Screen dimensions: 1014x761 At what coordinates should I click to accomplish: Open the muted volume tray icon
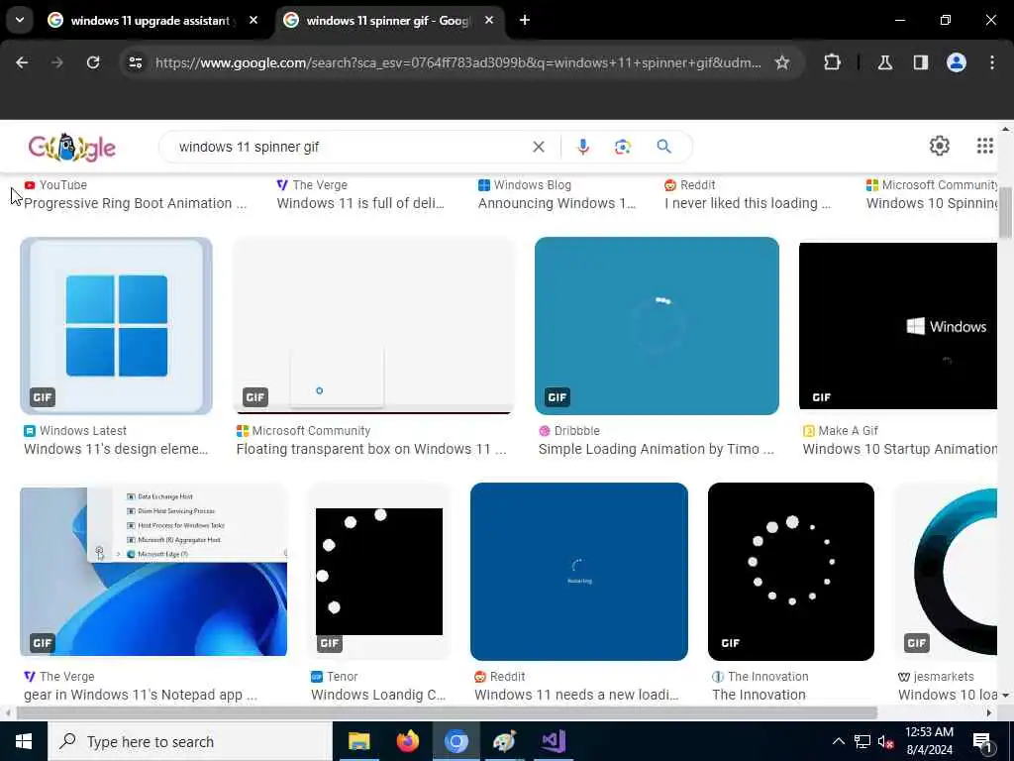tap(885, 741)
